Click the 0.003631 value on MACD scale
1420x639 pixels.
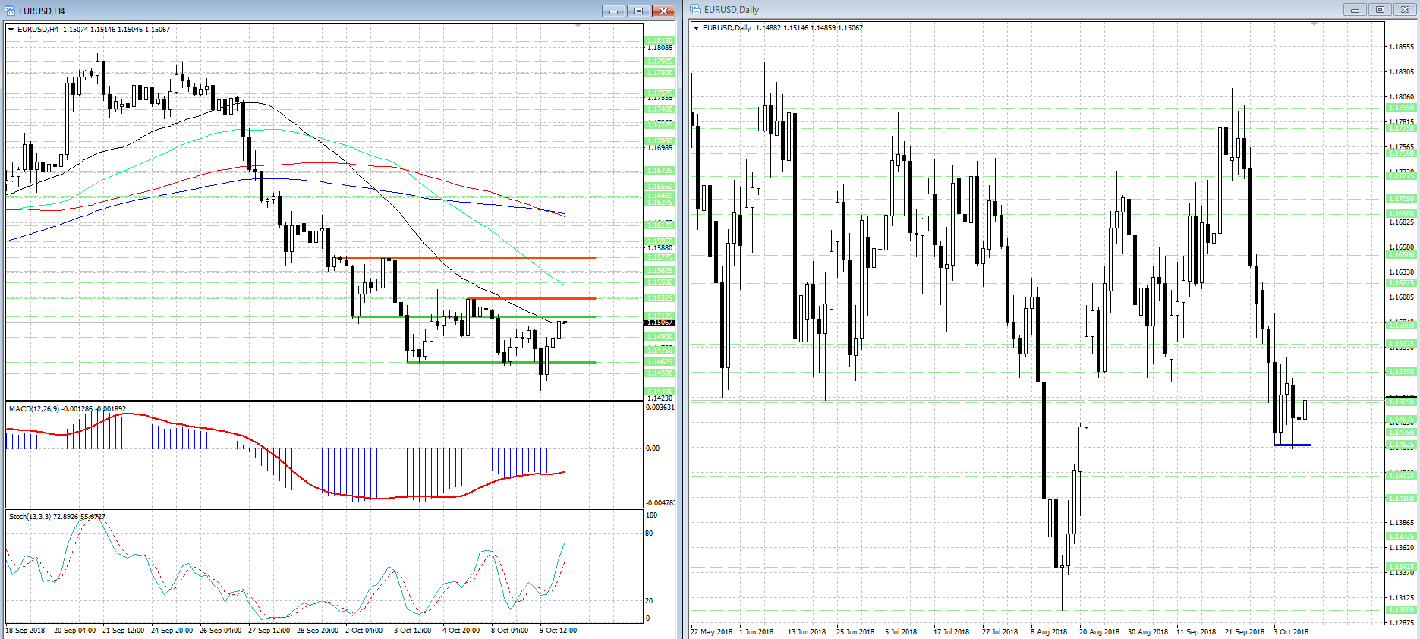pyautogui.click(x=660, y=408)
